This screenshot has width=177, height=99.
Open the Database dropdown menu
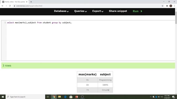click(x=61, y=11)
